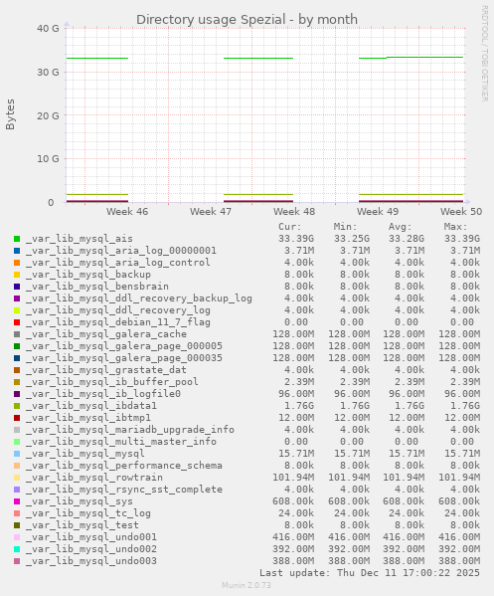Select the _var_lib_mysql_multi_master_info label
The image size is (494, 596).
coord(121,442)
